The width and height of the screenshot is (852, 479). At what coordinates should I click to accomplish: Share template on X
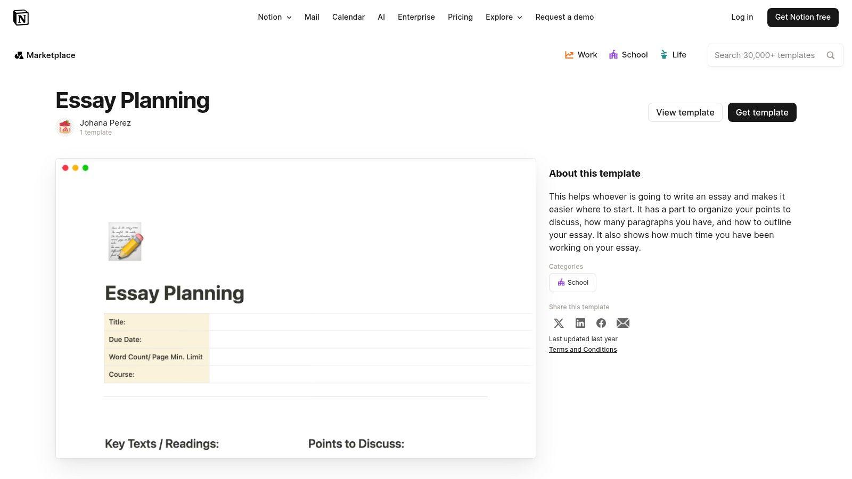coord(559,323)
